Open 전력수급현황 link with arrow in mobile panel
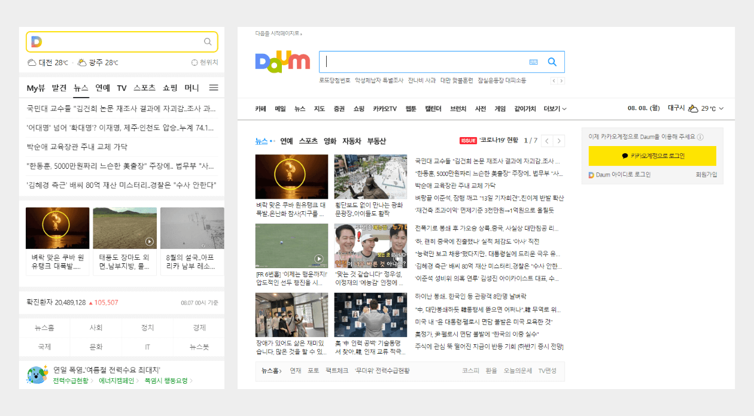 coord(72,381)
